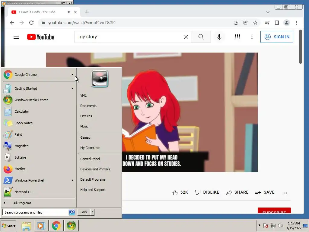Viewport: 309px width, 232px height.
Task: Click the padlock site info icon
Action: click(x=43, y=23)
